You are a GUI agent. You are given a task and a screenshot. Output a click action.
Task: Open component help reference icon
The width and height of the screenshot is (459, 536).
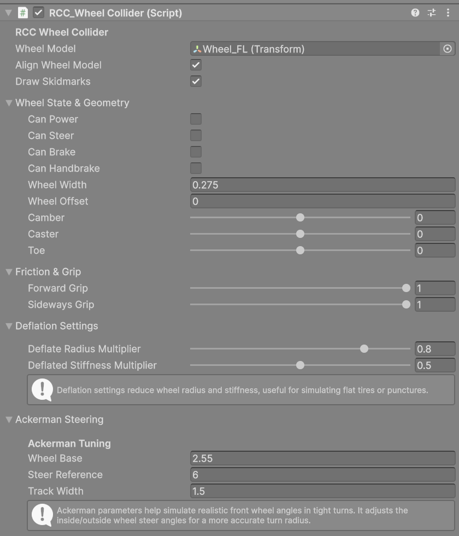click(415, 13)
